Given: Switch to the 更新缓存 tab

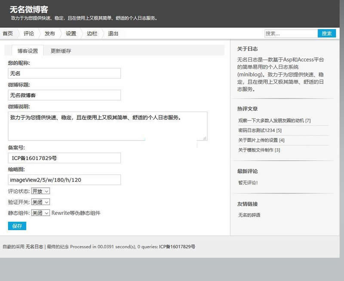Looking at the screenshot, I should (x=61, y=51).
